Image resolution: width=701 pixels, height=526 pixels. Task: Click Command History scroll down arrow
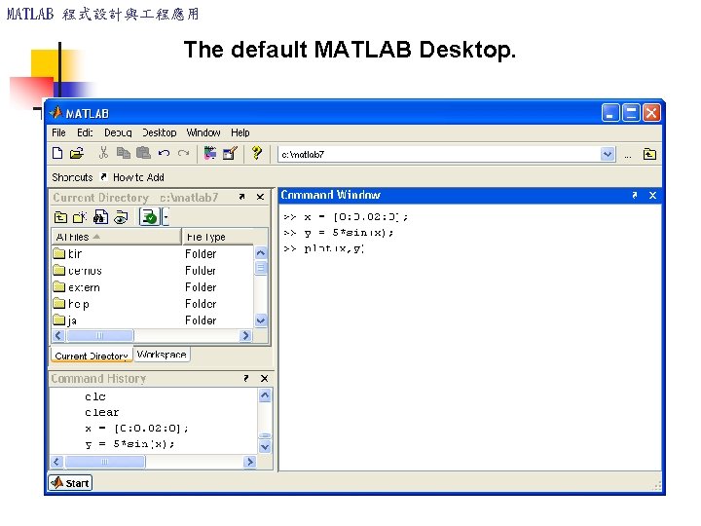[265, 446]
